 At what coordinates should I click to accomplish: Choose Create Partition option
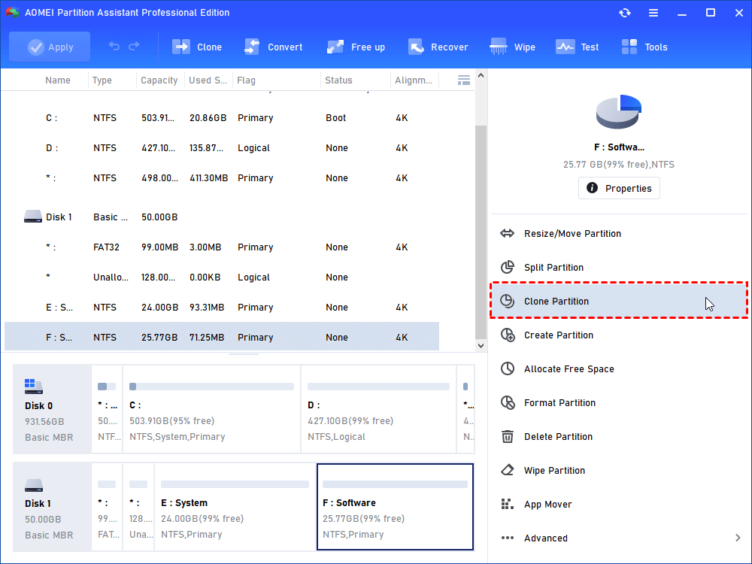point(619,335)
